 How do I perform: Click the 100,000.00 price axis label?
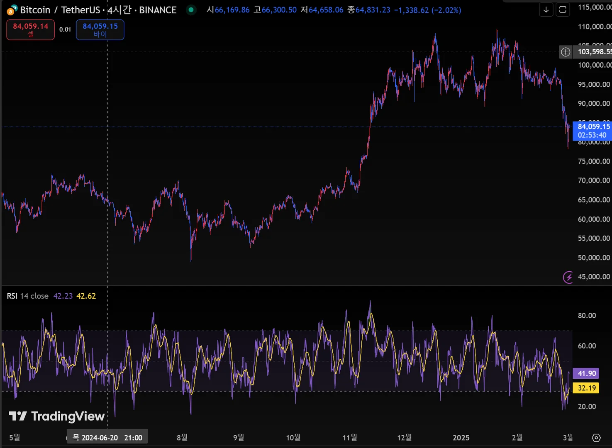click(x=595, y=65)
